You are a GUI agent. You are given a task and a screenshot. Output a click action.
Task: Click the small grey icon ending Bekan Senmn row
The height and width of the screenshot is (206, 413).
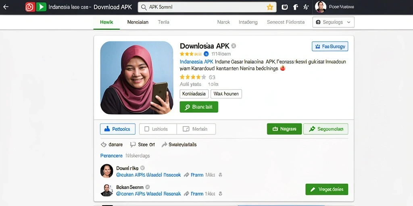[221, 194]
